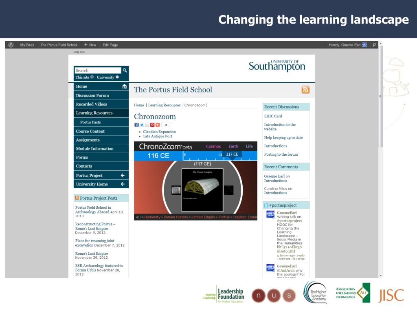Click the + New admin bar item
417x313 pixels.
pos(90,45)
